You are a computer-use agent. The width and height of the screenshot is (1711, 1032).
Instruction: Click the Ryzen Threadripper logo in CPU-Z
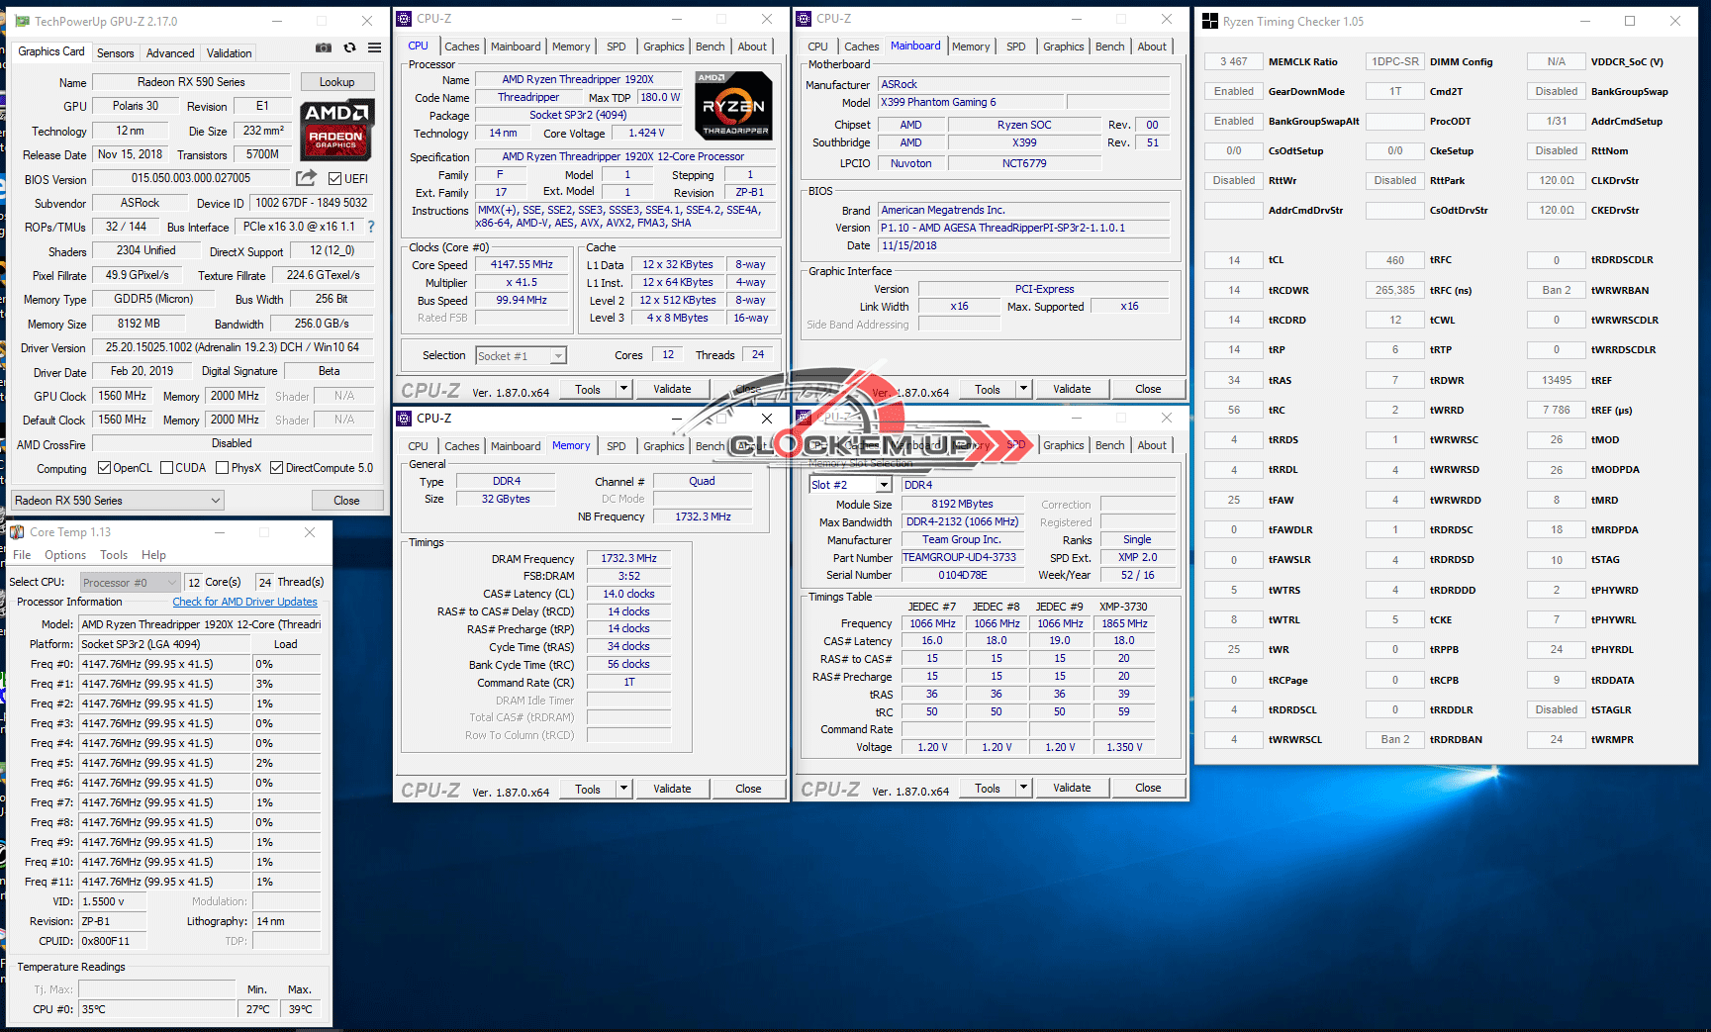pyautogui.click(x=733, y=106)
